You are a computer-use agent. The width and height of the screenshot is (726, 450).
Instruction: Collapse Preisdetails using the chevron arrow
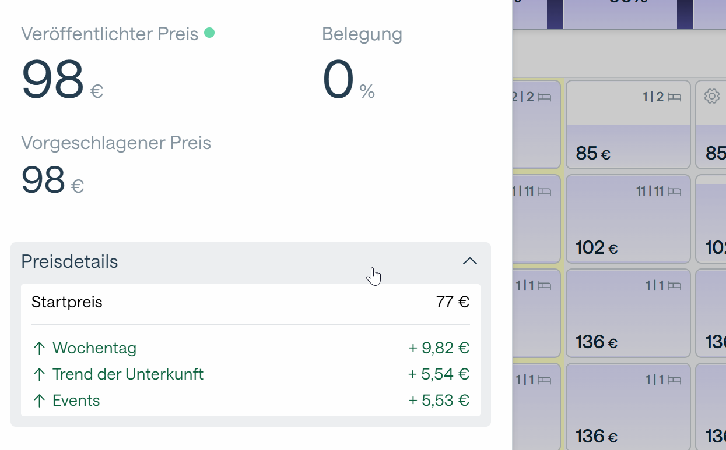coord(469,261)
